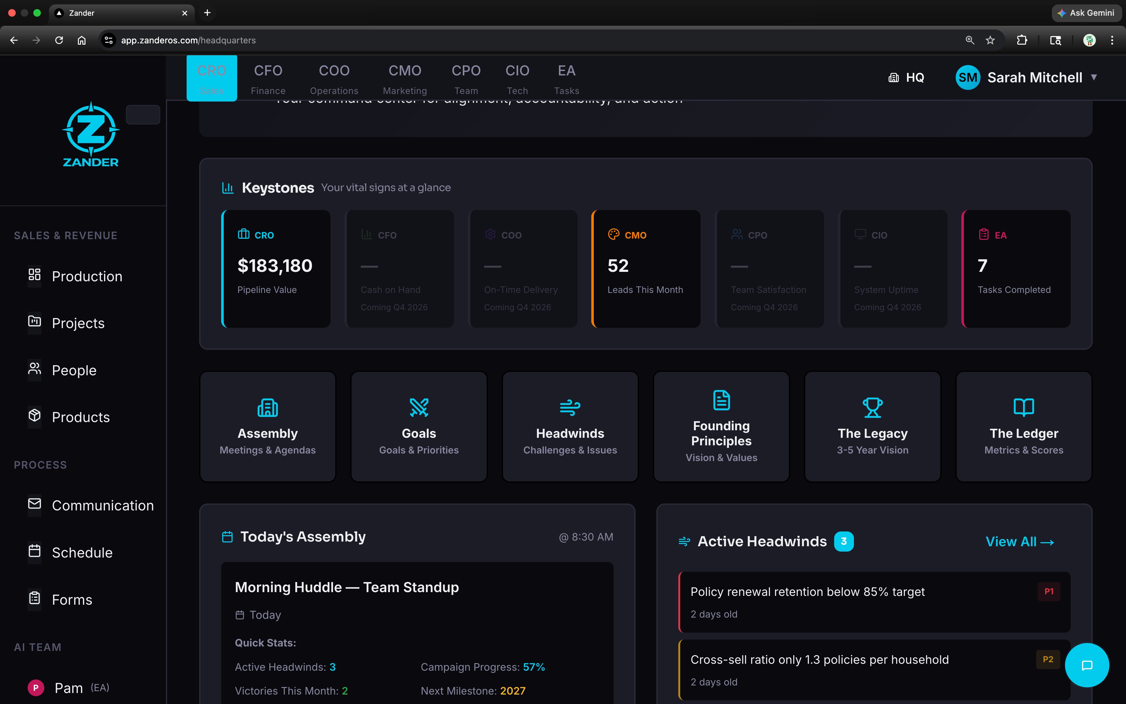1126x704 pixels.
Task: Open the Products box icon
Action: (x=35, y=415)
